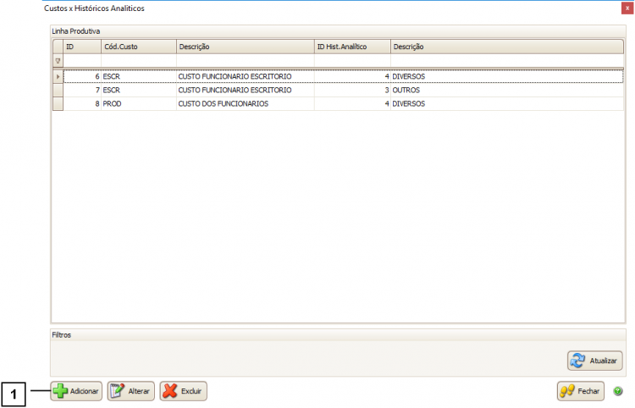Close the Custos x Históricos Analíticos window
635x408 pixels.
pyautogui.click(x=626, y=8)
